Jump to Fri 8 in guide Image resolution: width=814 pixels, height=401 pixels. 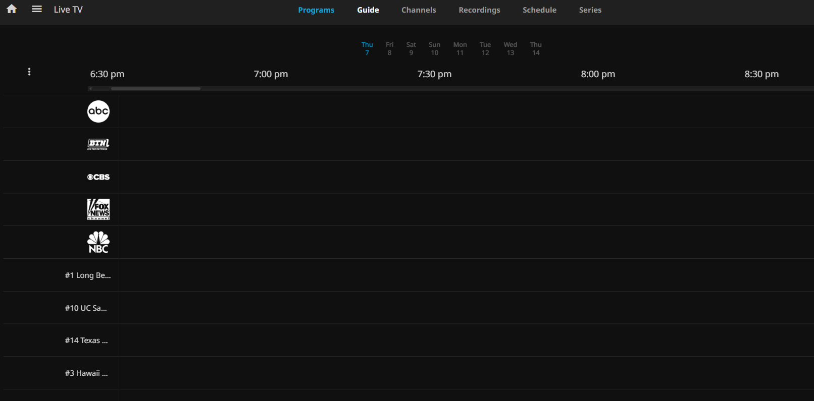point(389,48)
